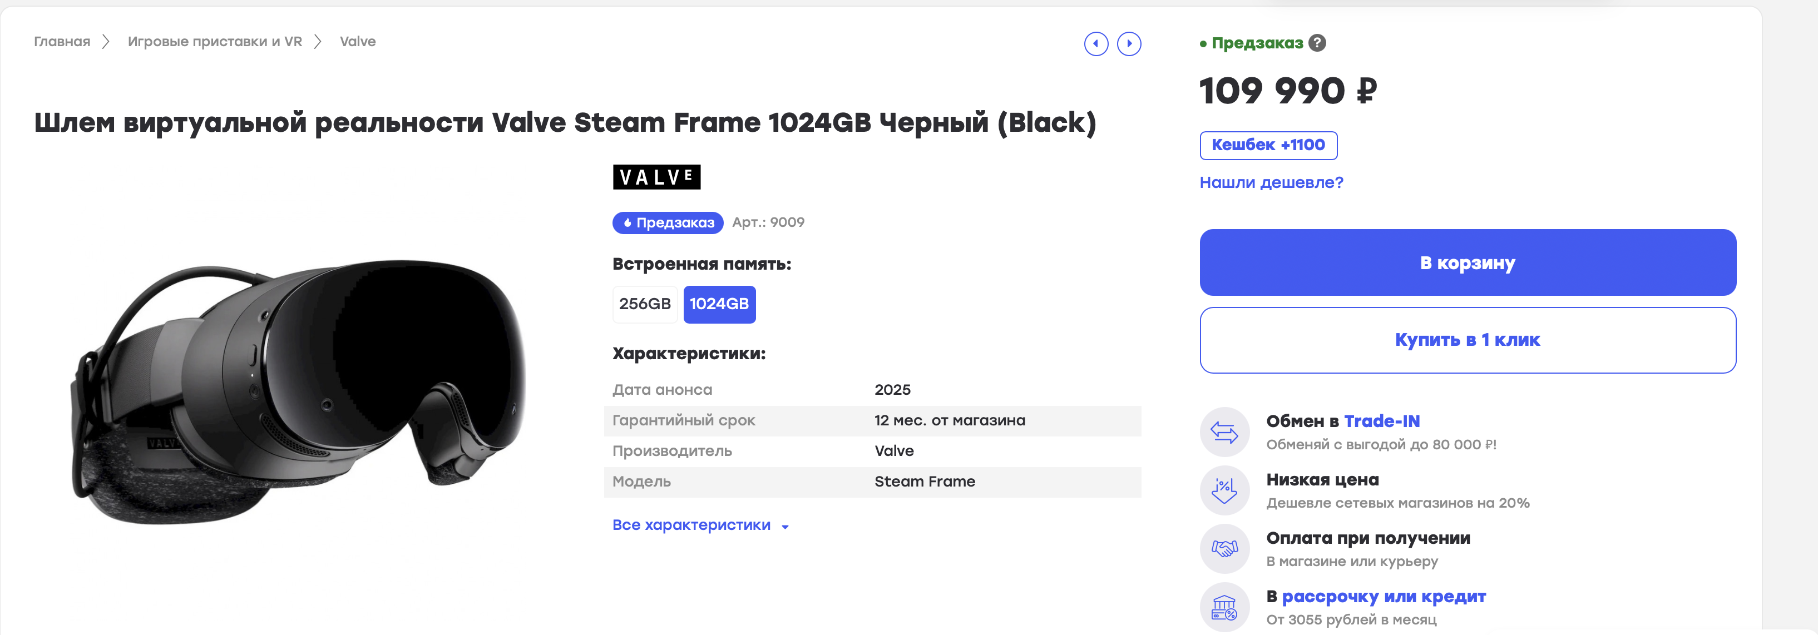Open Главная breadcrumb link
Image resolution: width=1818 pixels, height=635 pixels.
coord(62,42)
